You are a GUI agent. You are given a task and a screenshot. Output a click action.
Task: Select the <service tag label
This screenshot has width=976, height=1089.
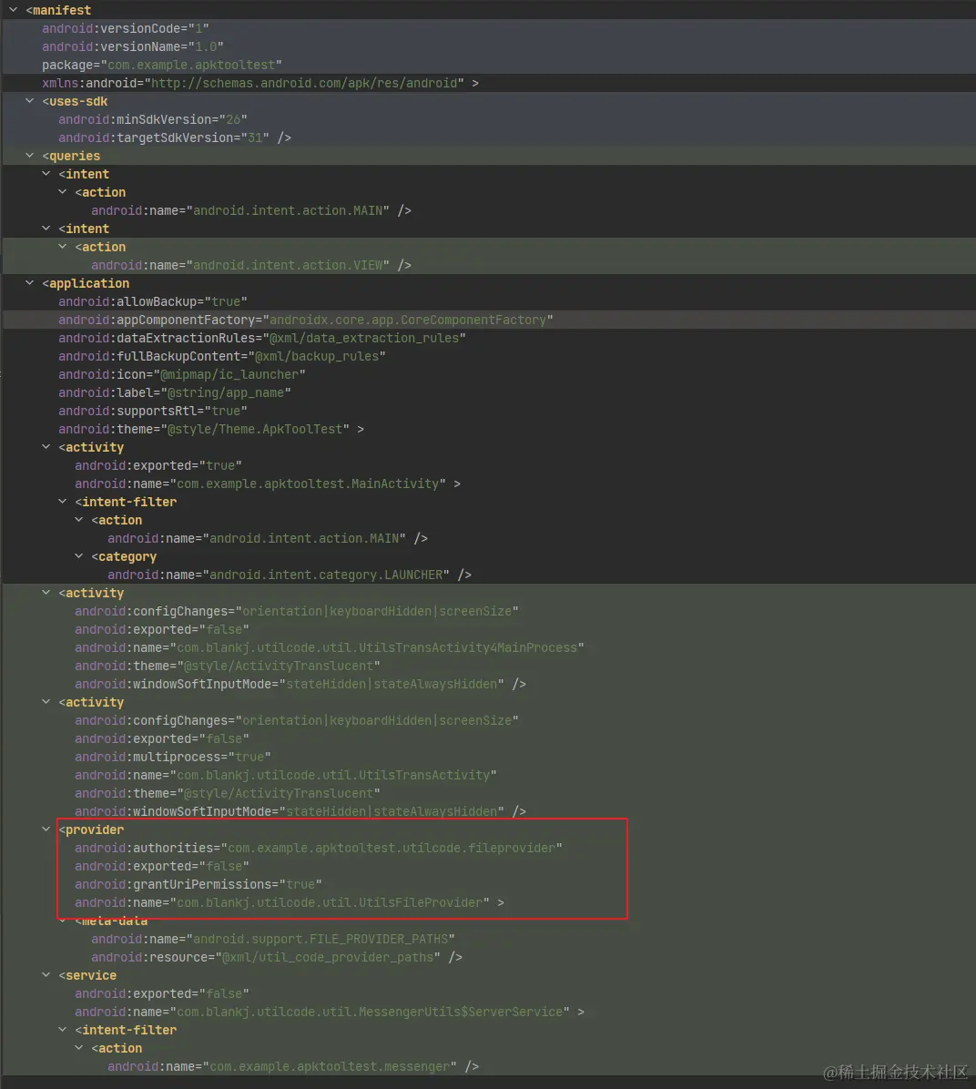(x=87, y=976)
